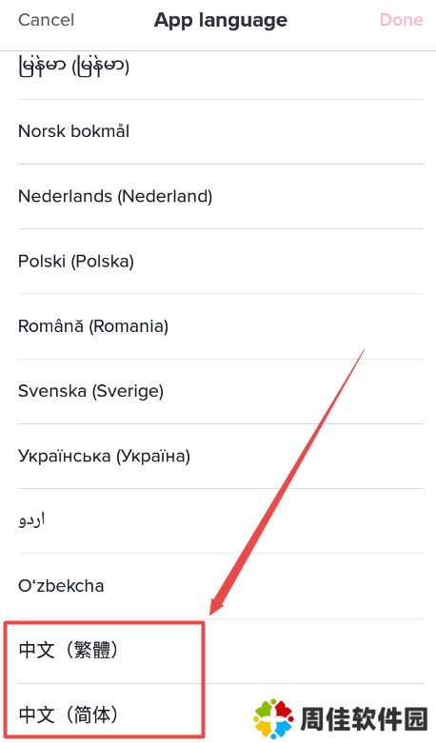Select Українська (Україна) language
Image resolution: width=436 pixels, height=743 pixels.
click(x=220, y=457)
